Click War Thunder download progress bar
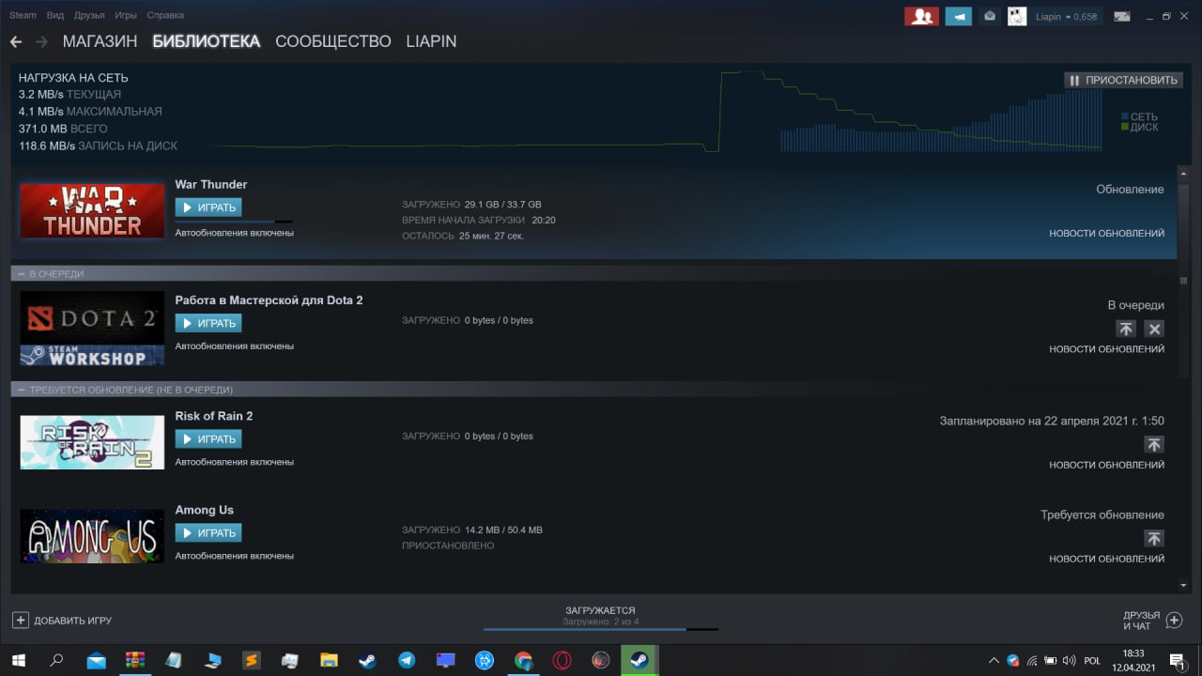Viewport: 1202px width, 676px height. 234,222
